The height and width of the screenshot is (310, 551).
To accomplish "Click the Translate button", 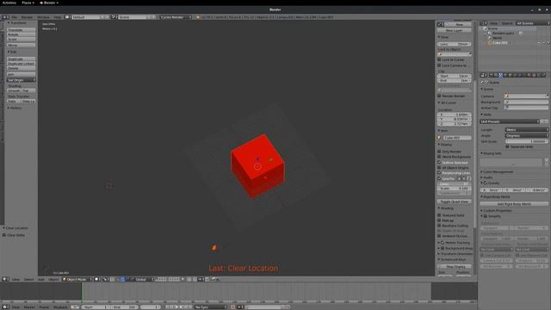I will (x=21, y=30).
